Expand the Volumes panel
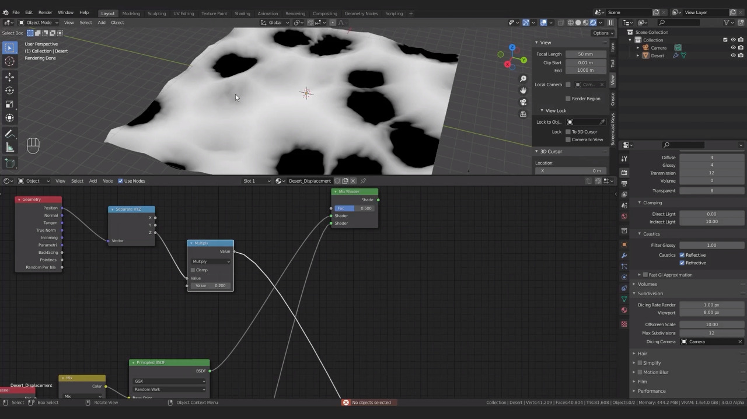The height and width of the screenshot is (419, 747). pos(647,284)
